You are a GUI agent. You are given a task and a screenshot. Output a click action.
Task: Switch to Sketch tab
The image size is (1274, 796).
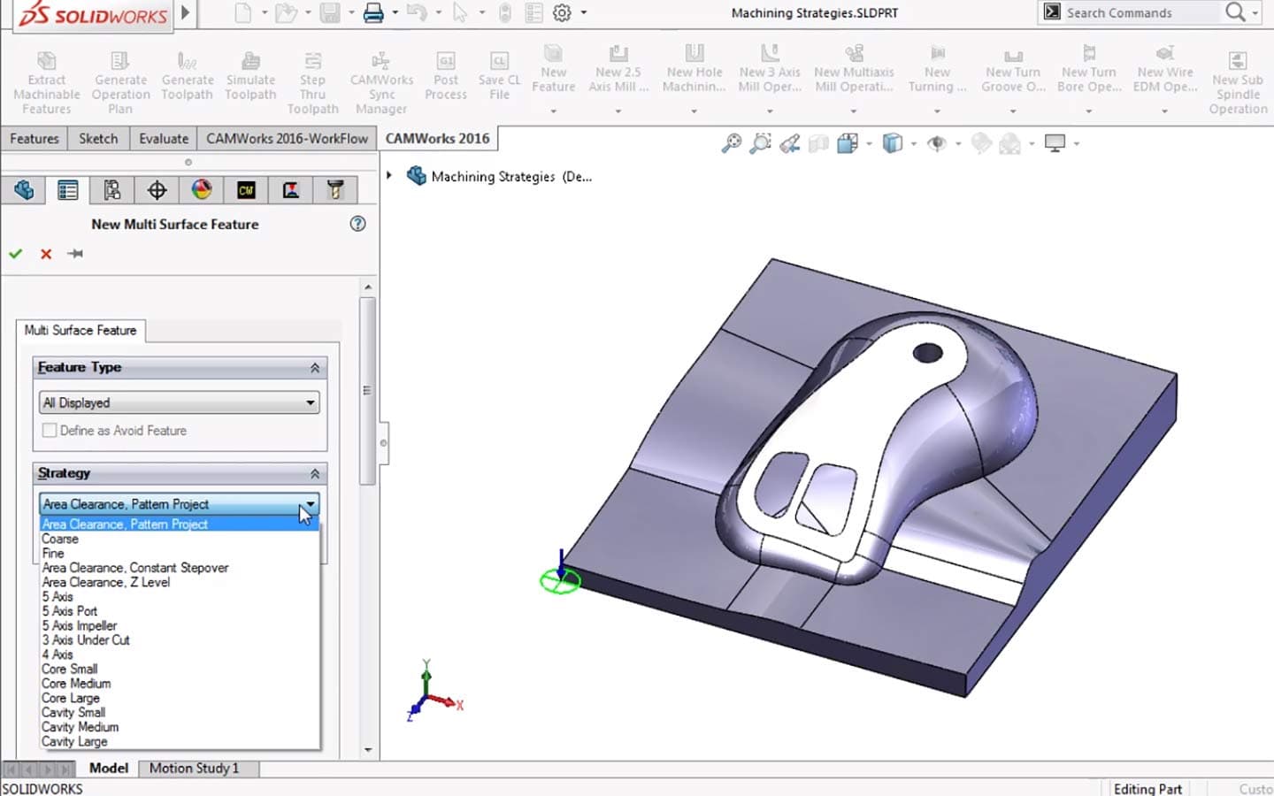click(98, 139)
